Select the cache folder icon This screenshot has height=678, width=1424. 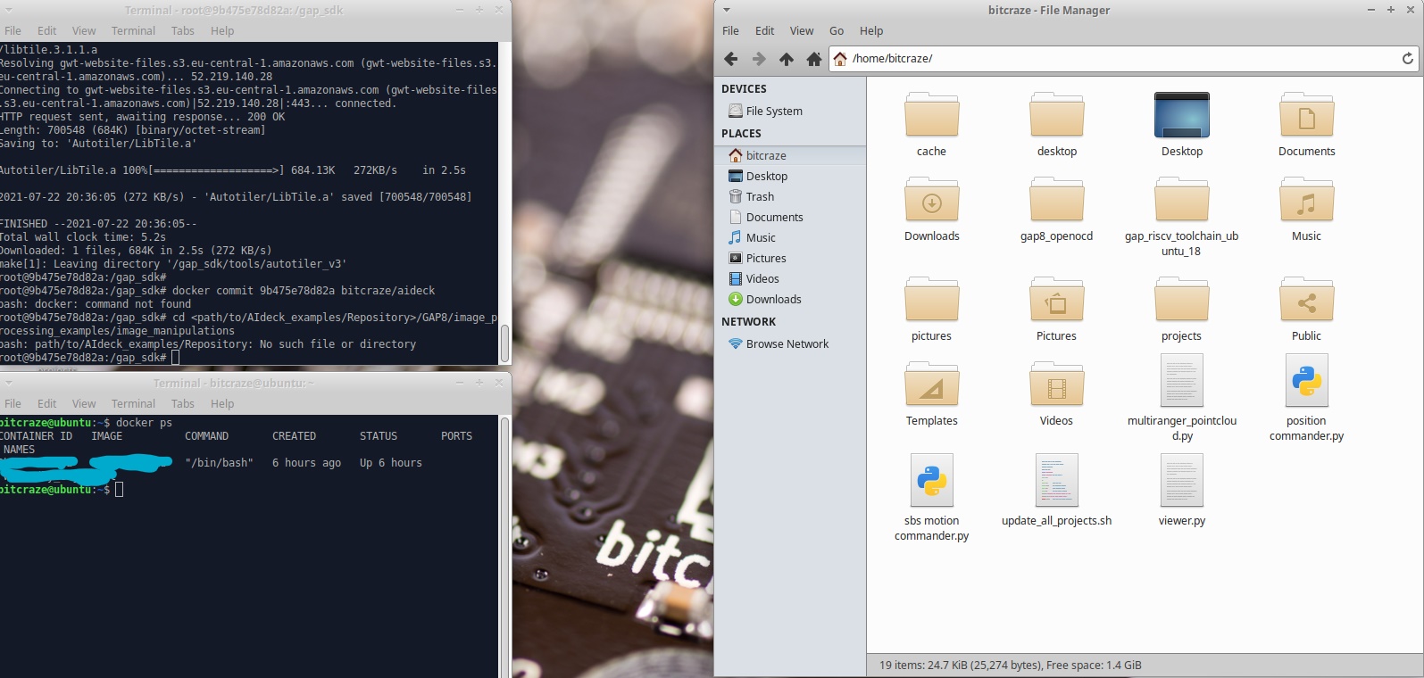pos(931,115)
